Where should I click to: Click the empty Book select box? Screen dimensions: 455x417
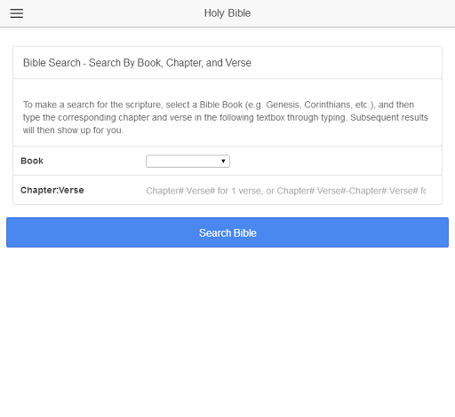(x=188, y=161)
